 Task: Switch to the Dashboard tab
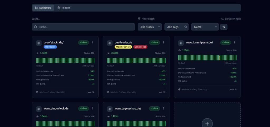pos(43,8)
